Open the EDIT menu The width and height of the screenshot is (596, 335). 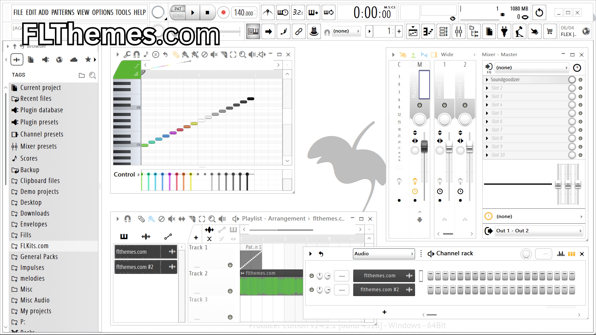click(31, 12)
